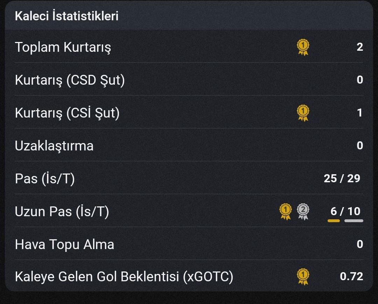Select the Kurtarış (CSİ Şut) row label
The width and height of the screenshot is (378, 304).
coord(67,113)
